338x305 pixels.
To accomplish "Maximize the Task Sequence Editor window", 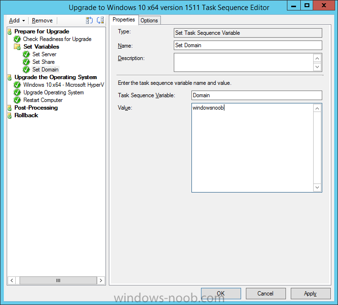I will tap(307, 5).
